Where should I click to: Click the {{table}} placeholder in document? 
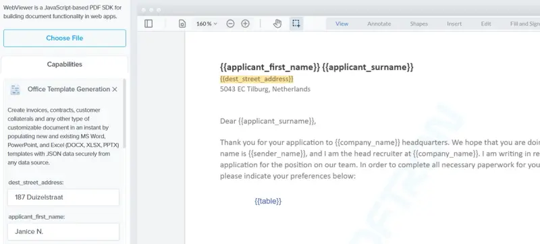[x=268, y=202]
